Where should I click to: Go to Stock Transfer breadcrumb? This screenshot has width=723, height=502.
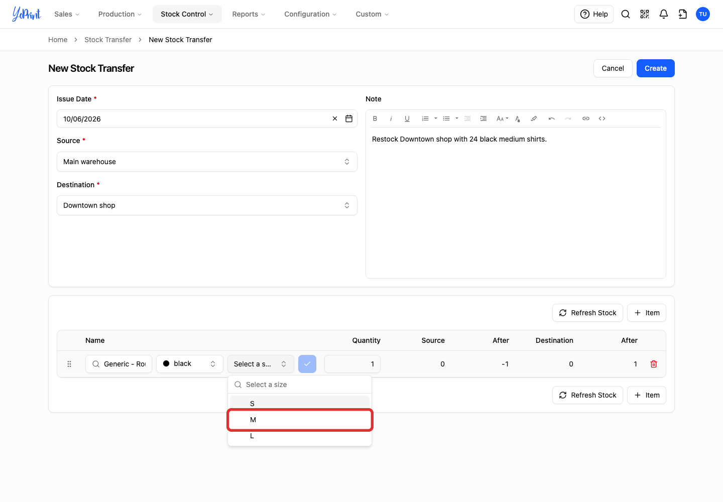(x=108, y=40)
